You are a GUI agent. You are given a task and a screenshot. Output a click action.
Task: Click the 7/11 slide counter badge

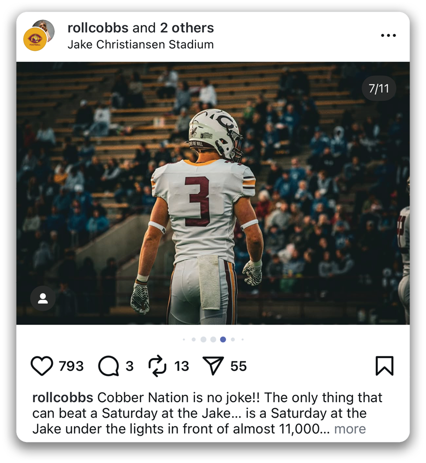click(x=379, y=89)
